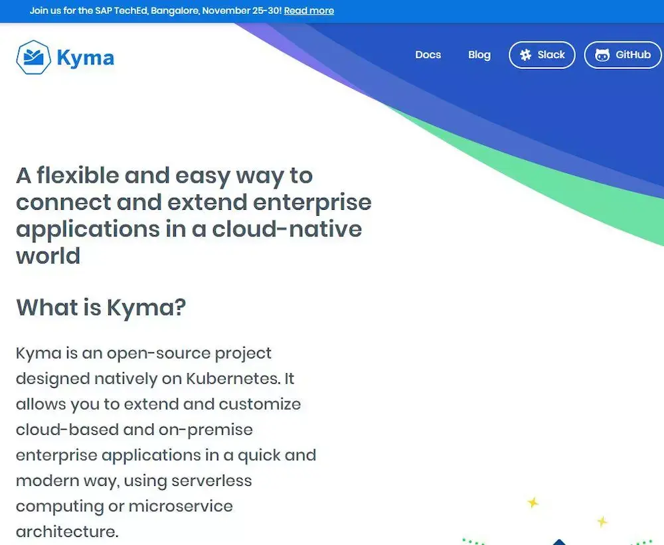Open the Docs navigation item
The height and width of the screenshot is (545, 664).
point(428,55)
